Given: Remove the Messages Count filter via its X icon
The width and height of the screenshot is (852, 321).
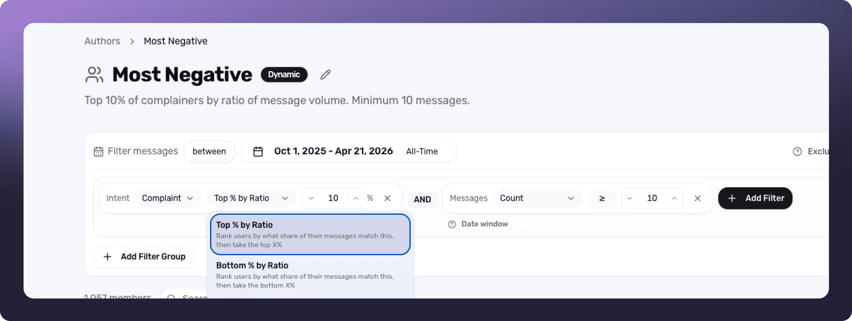Looking at the screenshot, I should [698, 198].
